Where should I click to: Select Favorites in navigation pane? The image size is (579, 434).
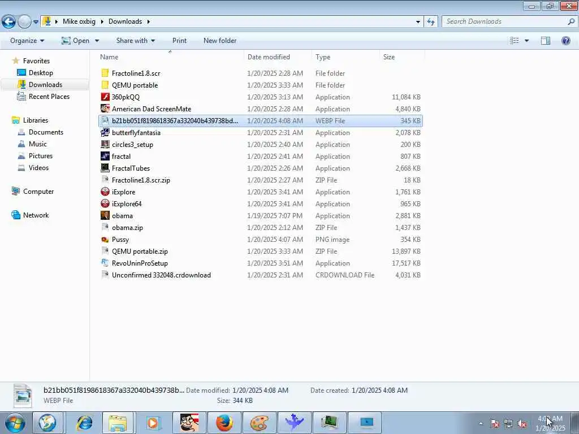coord(36,61)
